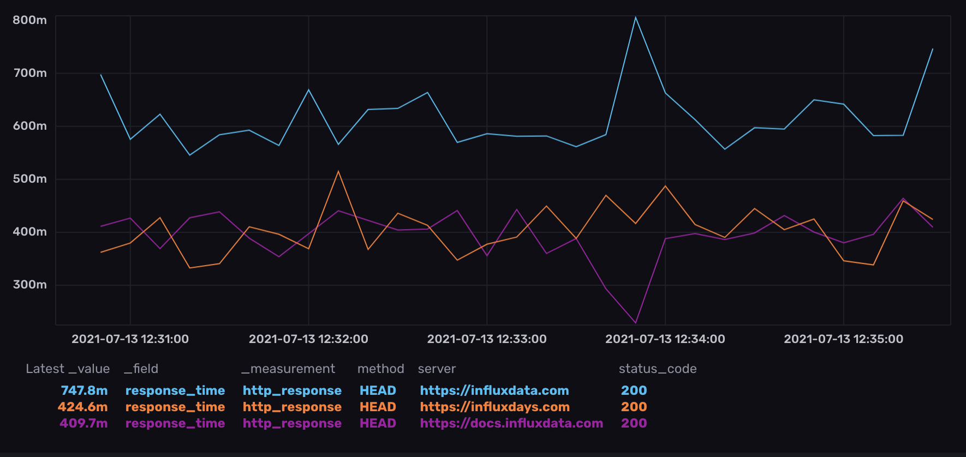Click the "status_code" legend column header
The image size is (966, 457).
coord(657,369)
